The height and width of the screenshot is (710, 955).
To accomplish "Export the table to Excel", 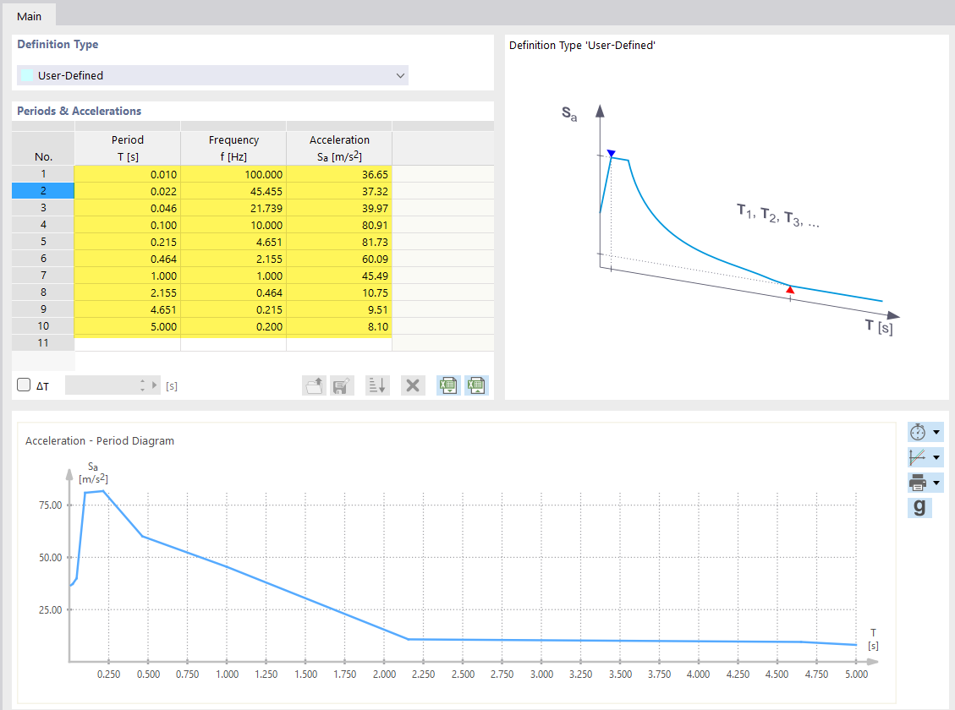I will (476, 385).
